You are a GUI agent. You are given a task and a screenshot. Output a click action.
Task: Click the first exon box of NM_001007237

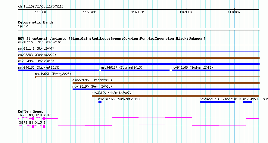tap(33, 119)
